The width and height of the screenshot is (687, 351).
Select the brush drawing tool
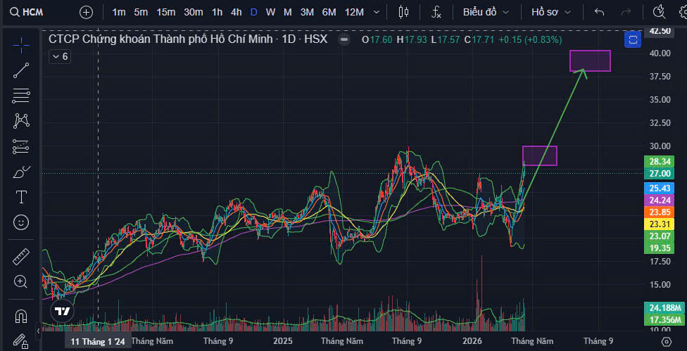coord(21,171)
